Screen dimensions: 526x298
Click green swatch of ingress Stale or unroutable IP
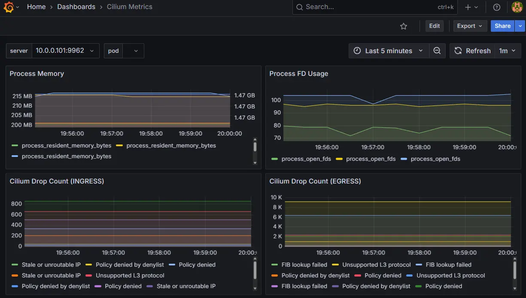(x=15, y=265)
